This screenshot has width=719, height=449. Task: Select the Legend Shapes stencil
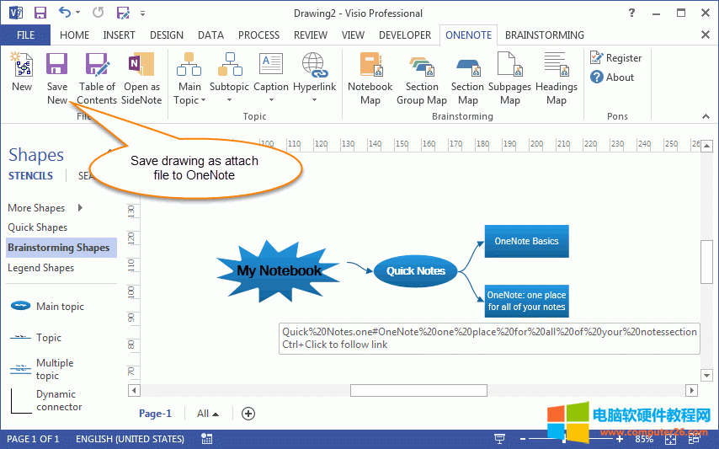point(41,268)
